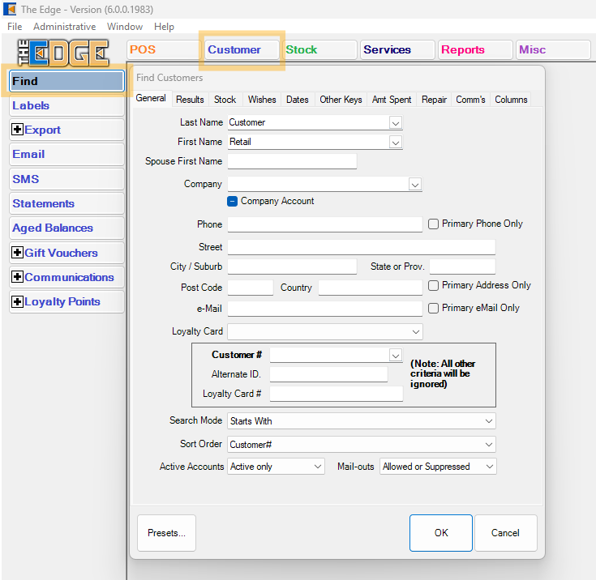Open the Mail-outs dropdown
This screenshot has width=596, height=580.
(x=438, y=467)
